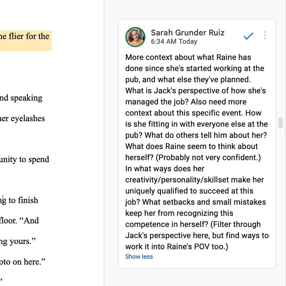Viewport: 286px width, 286px height.
Task: Click the document line ending 'ng yours.'
Action: pyautogui.click(x=18, y=241)
